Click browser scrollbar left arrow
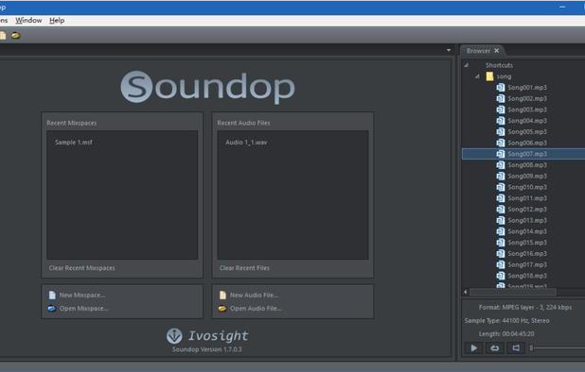 click(465, 292)
